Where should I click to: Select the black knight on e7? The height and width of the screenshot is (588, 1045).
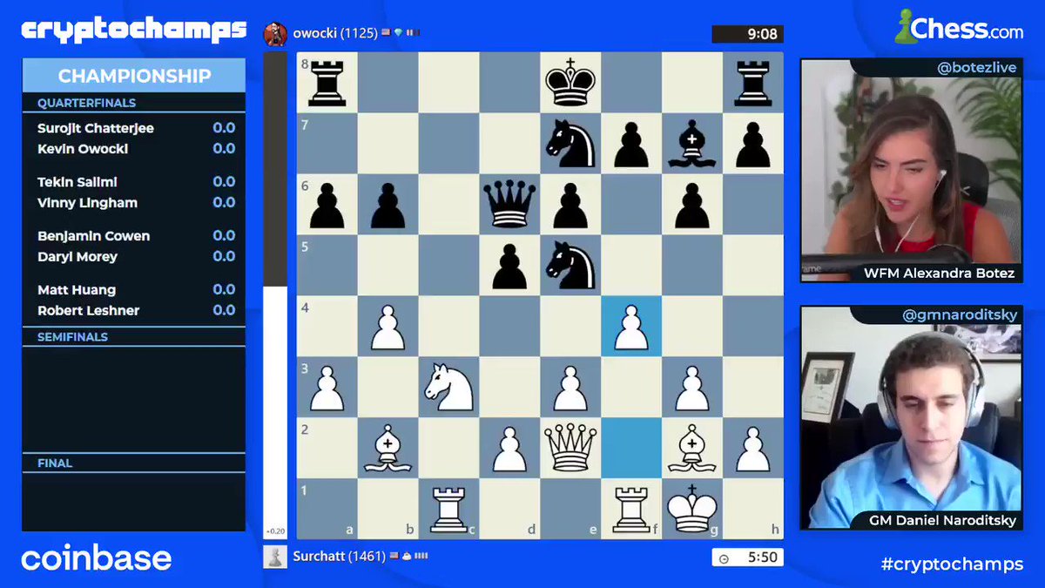coord(570,144)
